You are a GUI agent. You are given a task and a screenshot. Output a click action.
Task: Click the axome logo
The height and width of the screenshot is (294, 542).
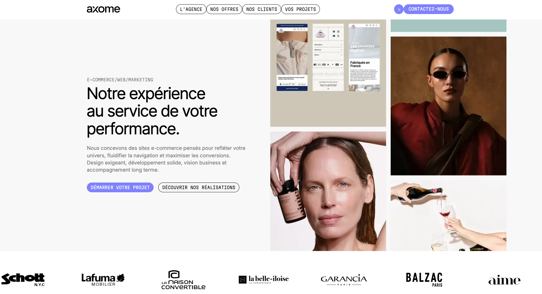click(103, 9)
